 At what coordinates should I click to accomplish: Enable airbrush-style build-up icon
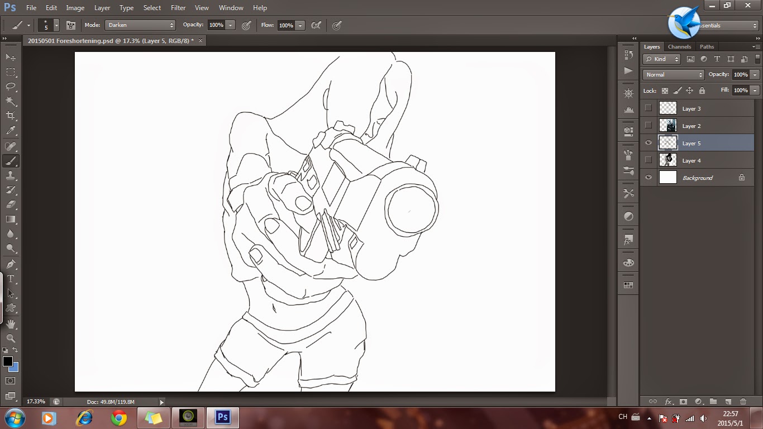pos(316,25)
